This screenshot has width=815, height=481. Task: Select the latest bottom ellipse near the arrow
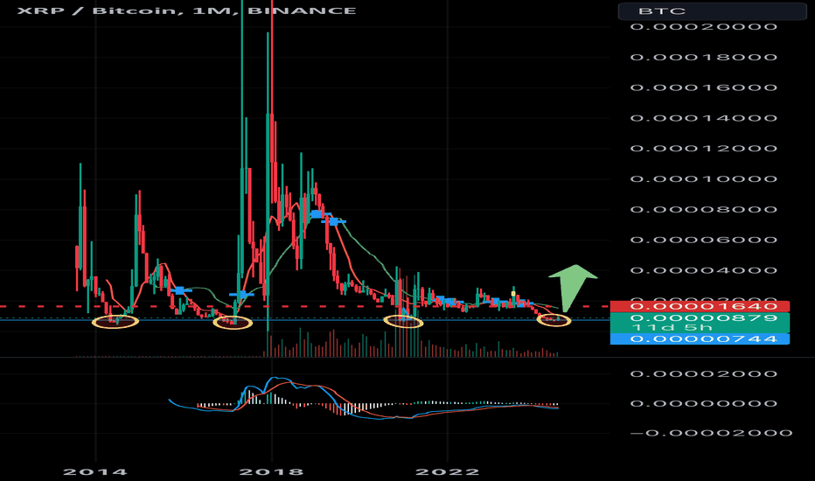(554, 320)
